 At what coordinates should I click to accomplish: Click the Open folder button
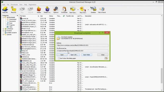coord(87,55)
